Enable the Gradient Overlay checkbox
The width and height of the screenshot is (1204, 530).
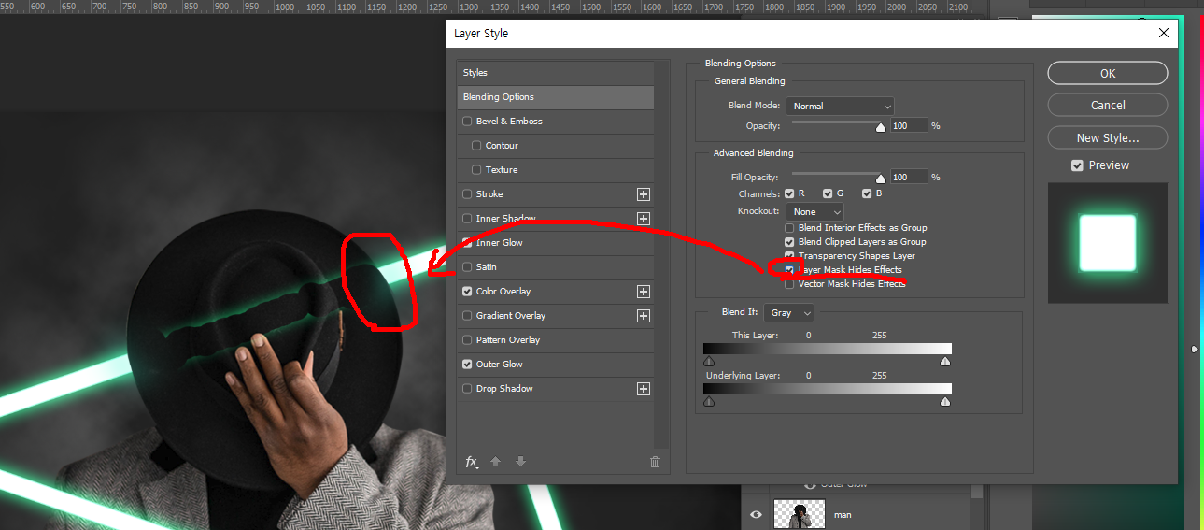point(467,316)
